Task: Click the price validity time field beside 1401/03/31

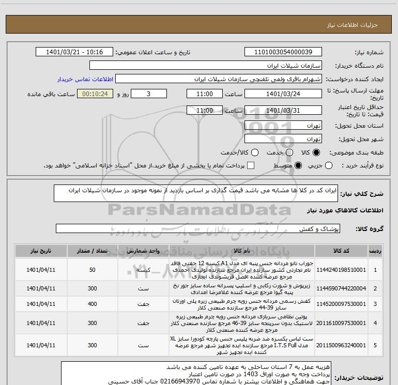Action: [x=205, y=110]
